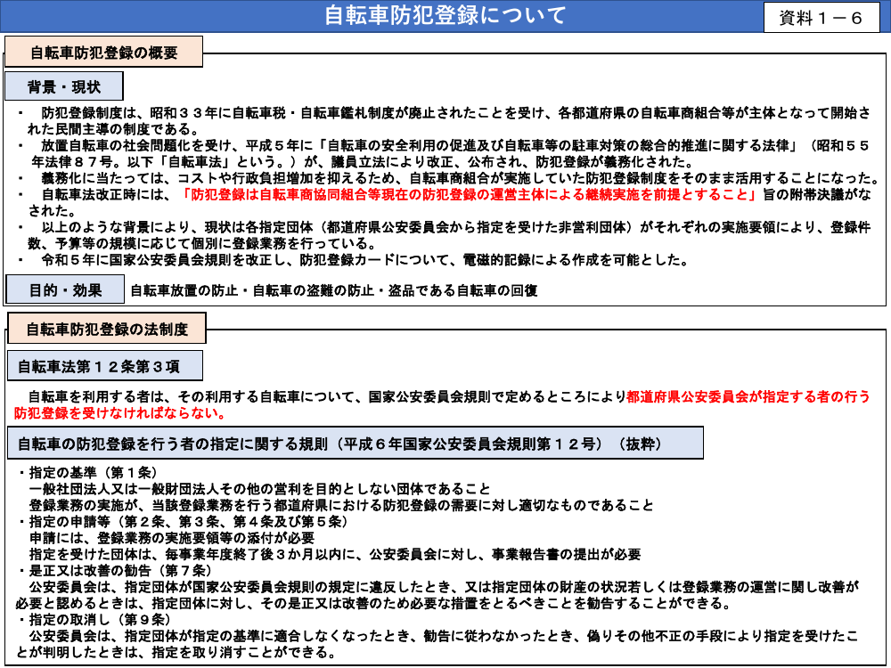
Task: Click the bullet beginning '以上のような背景により'
Action: (x=444, y=235)
